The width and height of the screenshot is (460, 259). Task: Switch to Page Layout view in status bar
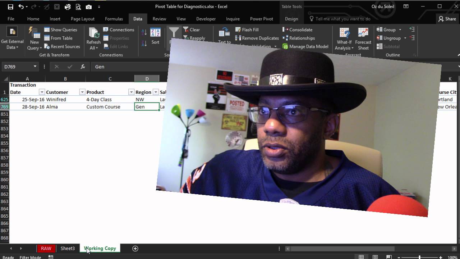(x=375, y=257)
